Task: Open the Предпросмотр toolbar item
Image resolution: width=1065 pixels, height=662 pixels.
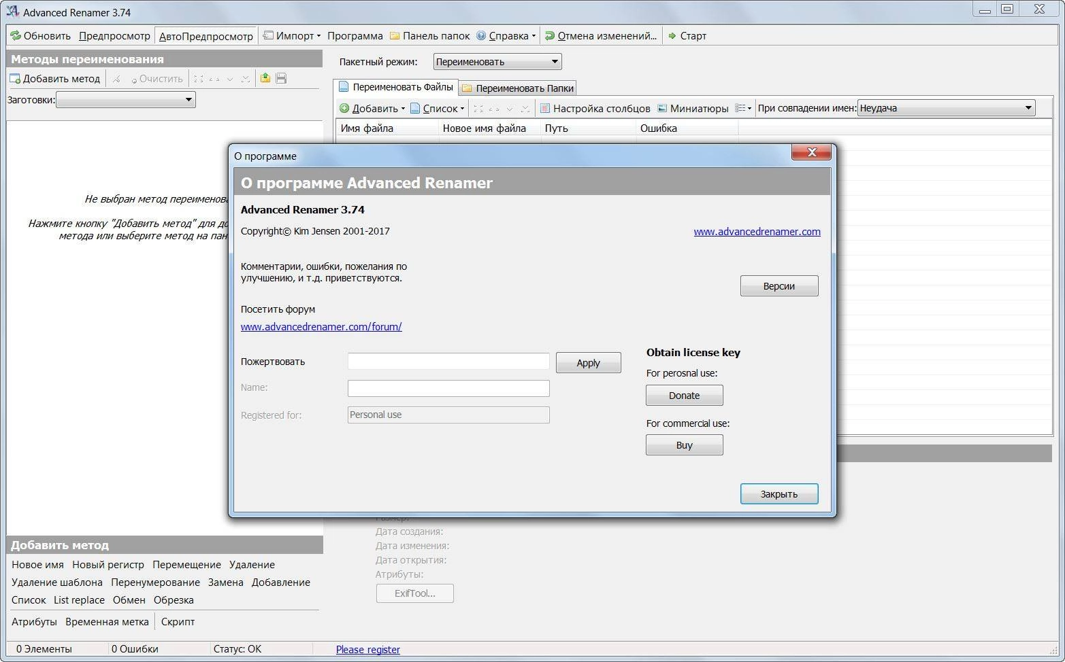Action: point(114,36)
